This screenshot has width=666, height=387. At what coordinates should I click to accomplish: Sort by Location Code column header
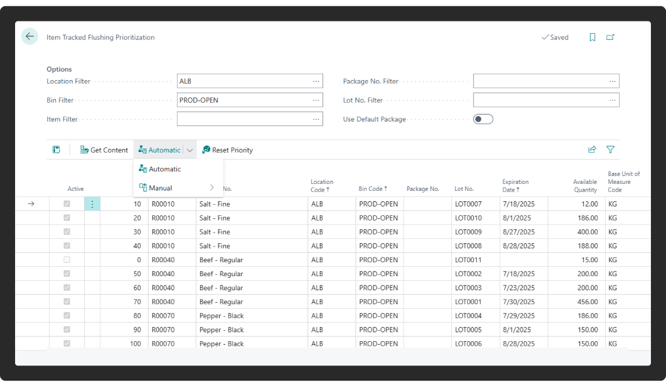[x=322, y=186]
